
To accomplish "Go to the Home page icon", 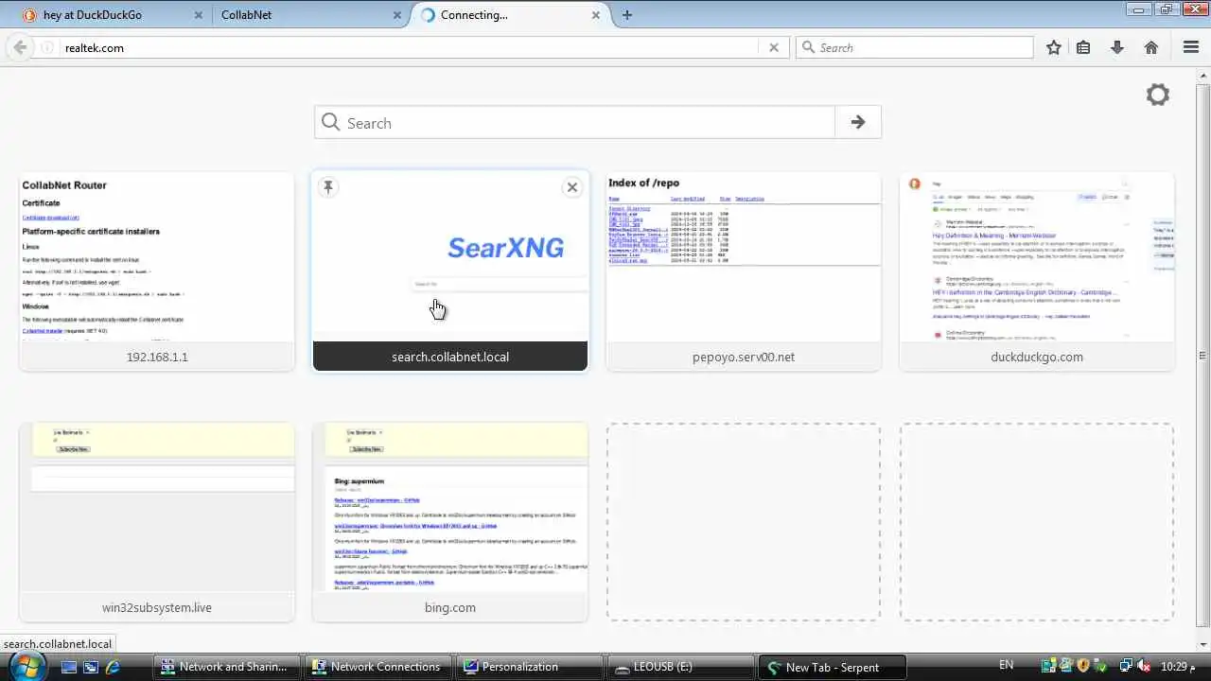I will [x=1151, y=47].
